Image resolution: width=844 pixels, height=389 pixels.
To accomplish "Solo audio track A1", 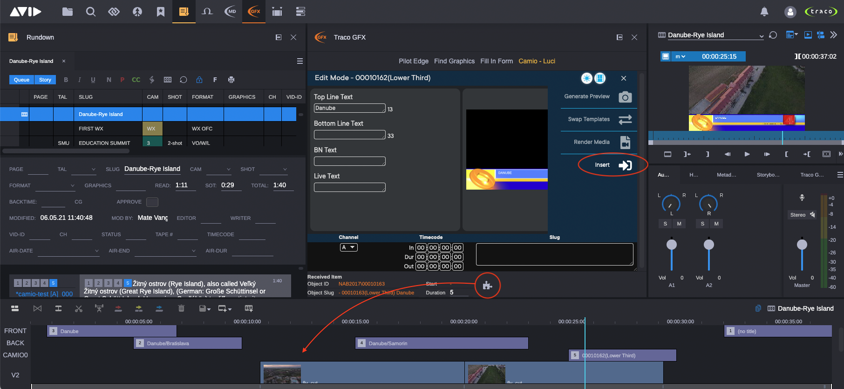I will (665, 224).
